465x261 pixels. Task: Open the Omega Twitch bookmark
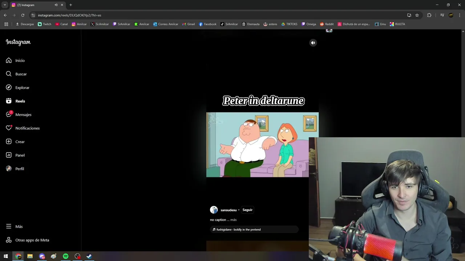pos(309,24)
